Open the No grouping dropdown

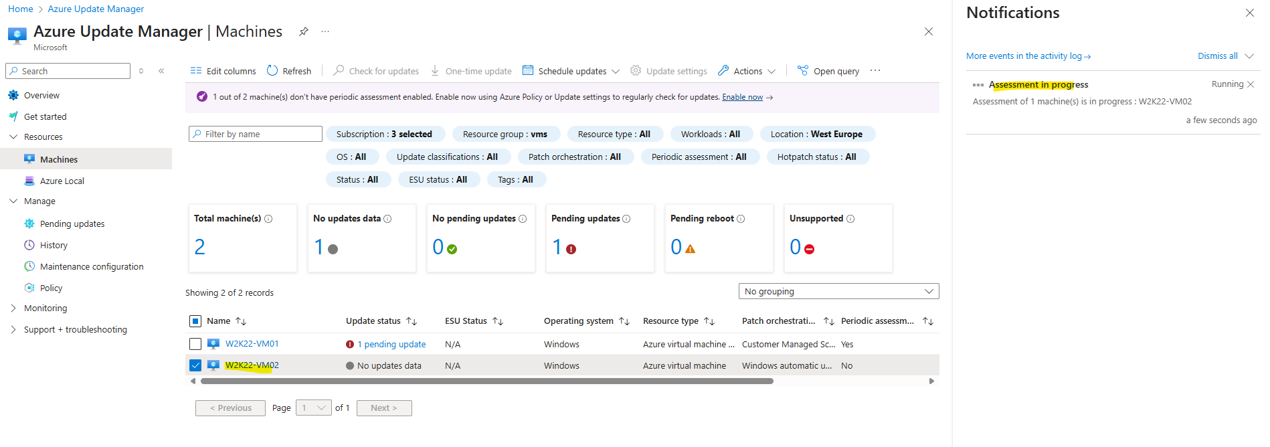pos(839,291)
